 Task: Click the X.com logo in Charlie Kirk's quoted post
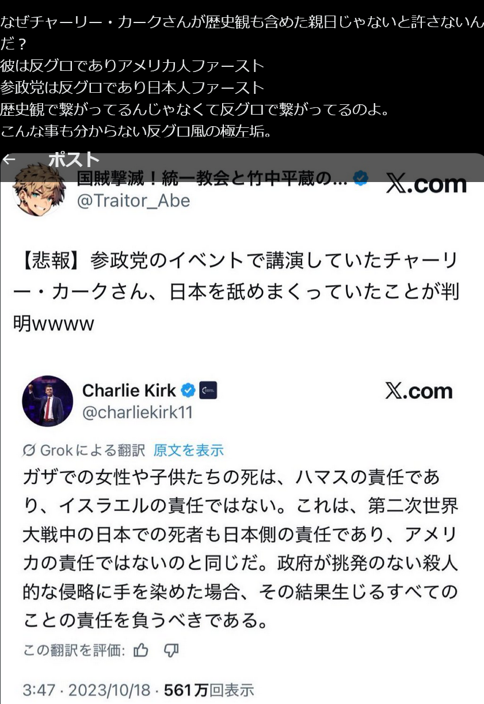pos(418,391)
